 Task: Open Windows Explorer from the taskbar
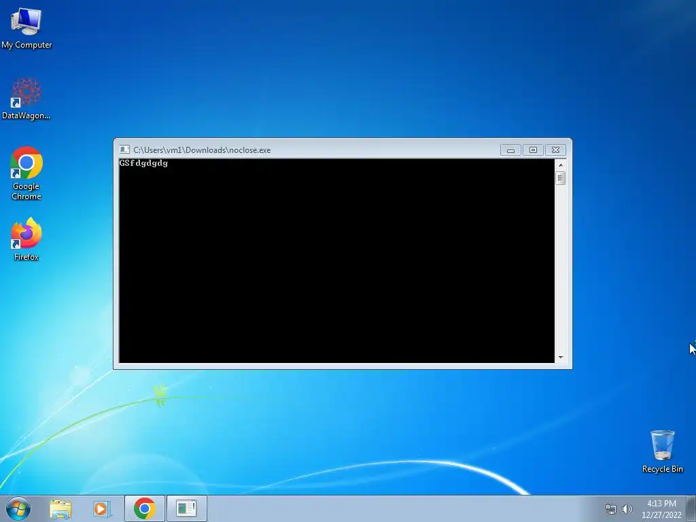(60, 508)
